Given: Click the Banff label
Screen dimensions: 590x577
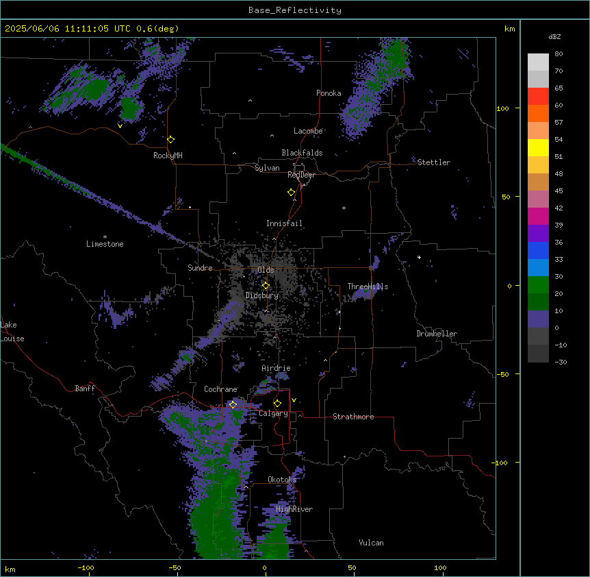Looking at the screenshot, I should pyautogui.click(x=85, y=389).
